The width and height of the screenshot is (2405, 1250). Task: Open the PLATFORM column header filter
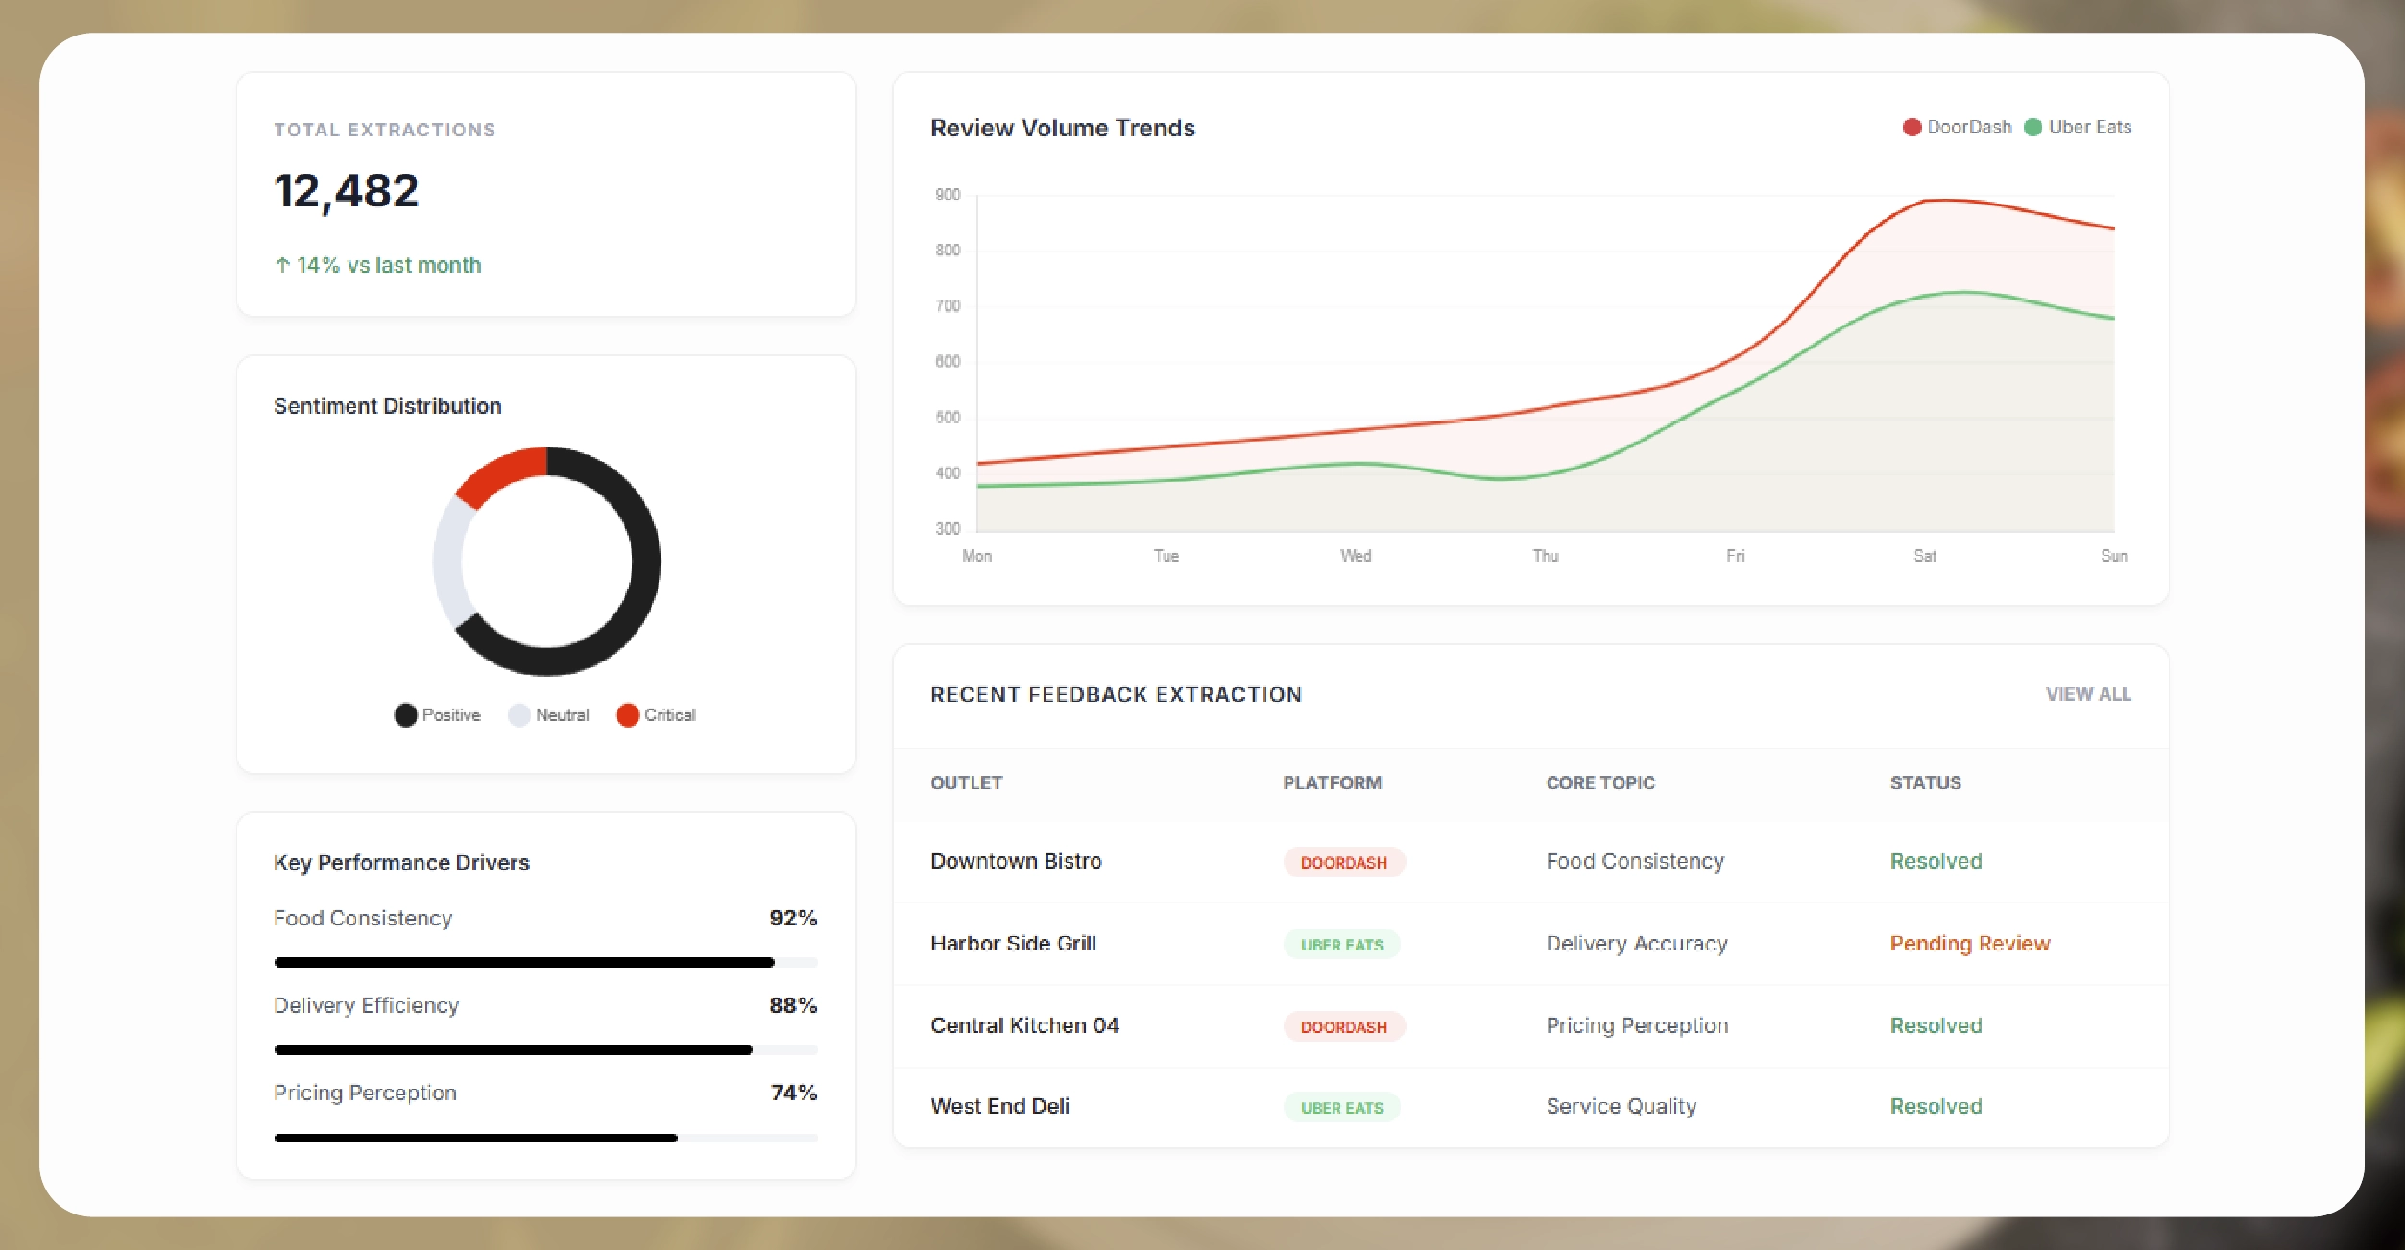click(1332, 783)
